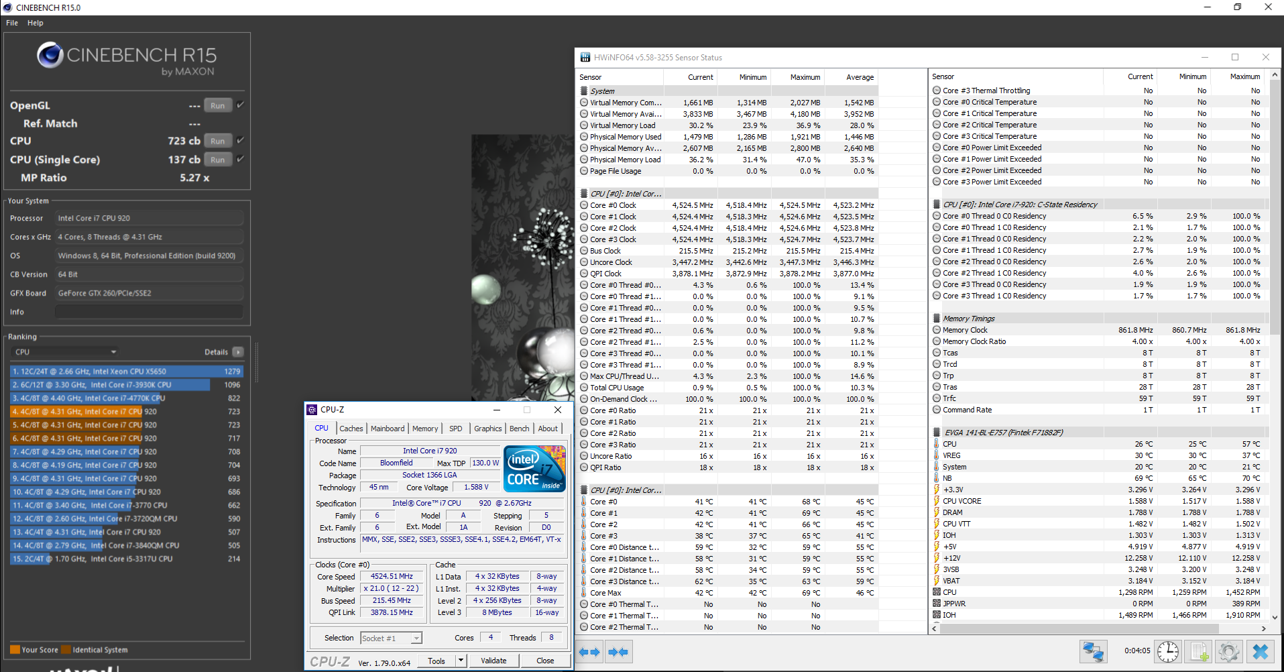The image size is (1284, 672).
Task: Switch to CPU-Z Bench tab
Action: pos(519,429)
